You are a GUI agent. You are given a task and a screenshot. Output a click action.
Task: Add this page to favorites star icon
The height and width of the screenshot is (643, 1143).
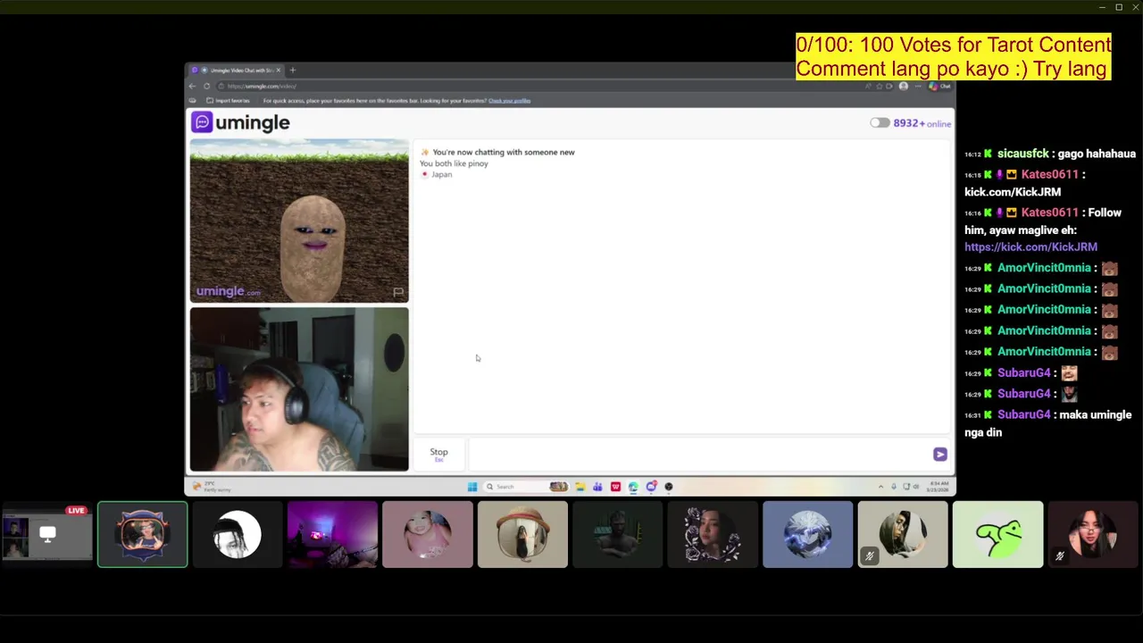tap(879, 86)
